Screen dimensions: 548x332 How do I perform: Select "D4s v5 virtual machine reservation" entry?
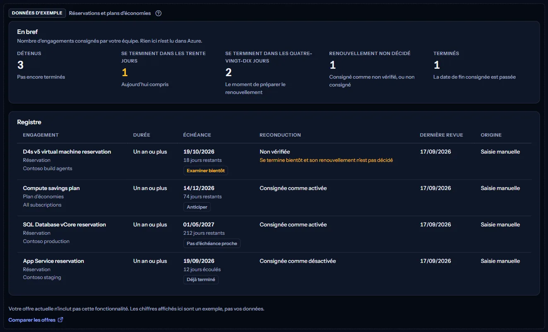[67, 152]
